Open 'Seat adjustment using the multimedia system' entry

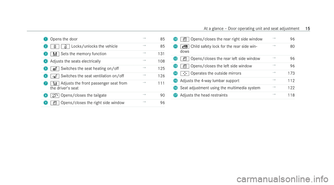point(220,88)
